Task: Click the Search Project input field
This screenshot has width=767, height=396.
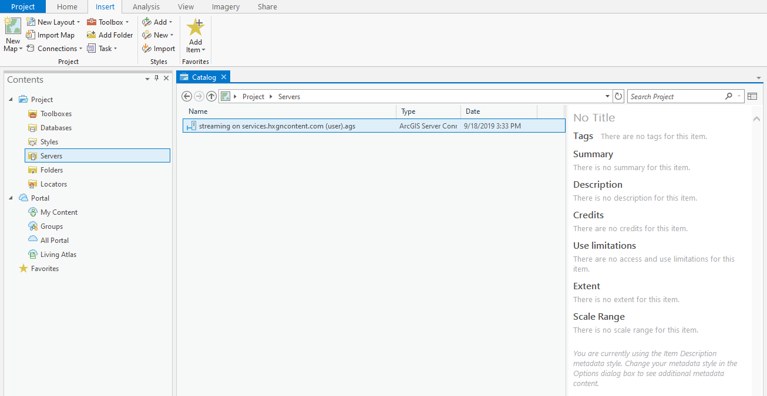Action: click(x=675, y=96)
